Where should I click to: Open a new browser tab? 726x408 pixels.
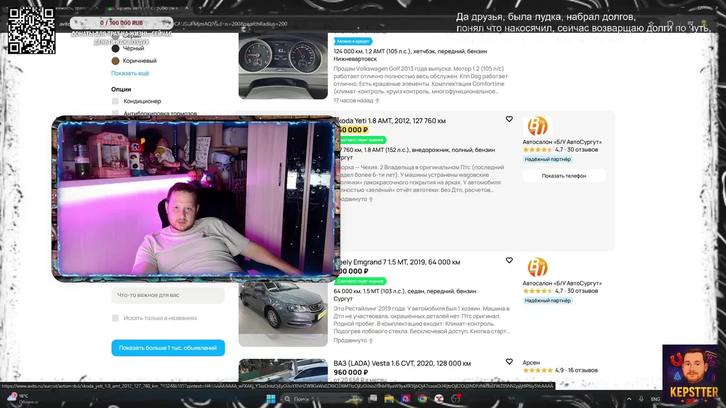point(200,8)
